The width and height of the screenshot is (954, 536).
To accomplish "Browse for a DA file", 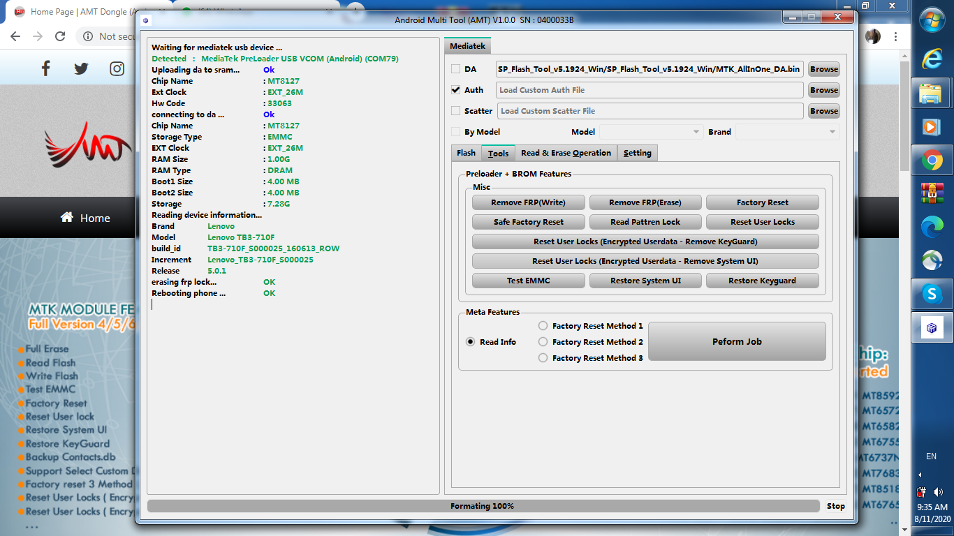I will 824,69.
